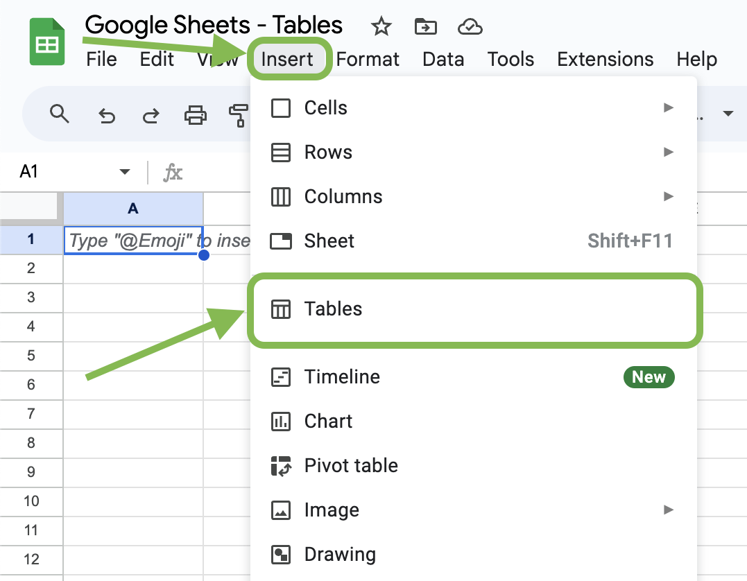
Task: Insert a new Sheet from the menu
Action: [329, 241]
